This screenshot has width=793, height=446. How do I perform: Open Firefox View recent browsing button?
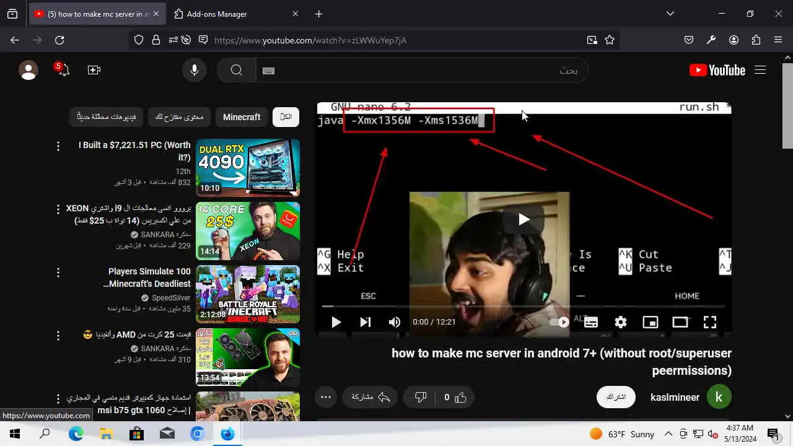(12, 14)
